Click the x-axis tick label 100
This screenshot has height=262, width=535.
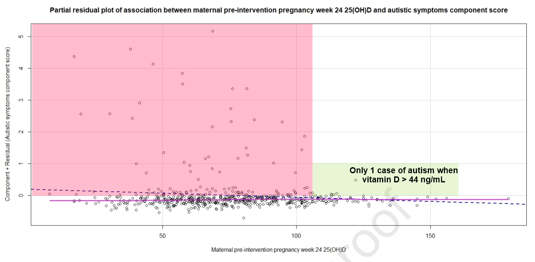[296, 235]
